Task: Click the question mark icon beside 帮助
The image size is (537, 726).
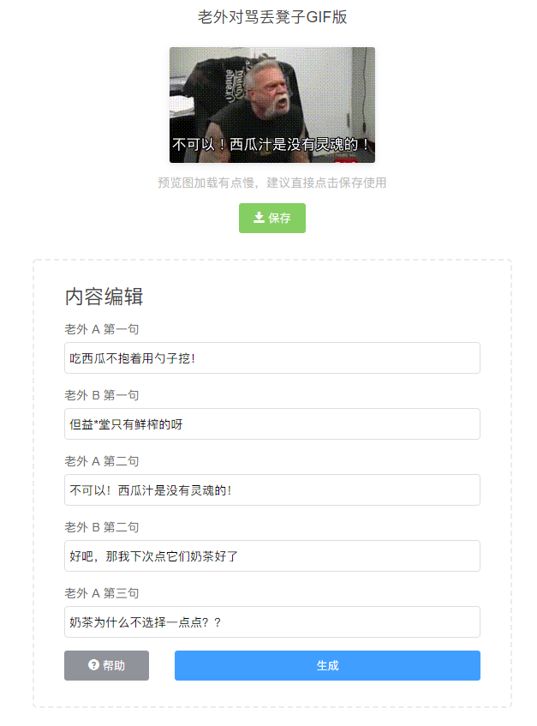Action: click(x=93, y=665)
